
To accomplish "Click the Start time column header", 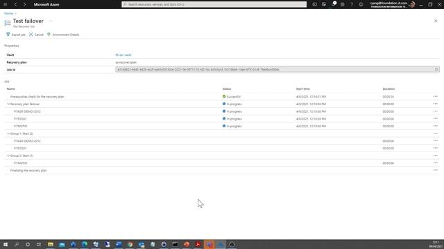I will (302, 89).
